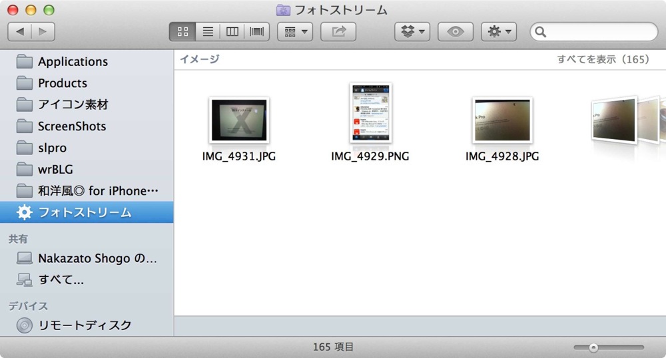Click the Share toolbar button
Screen dimensions: 666x358
point(338,32)
